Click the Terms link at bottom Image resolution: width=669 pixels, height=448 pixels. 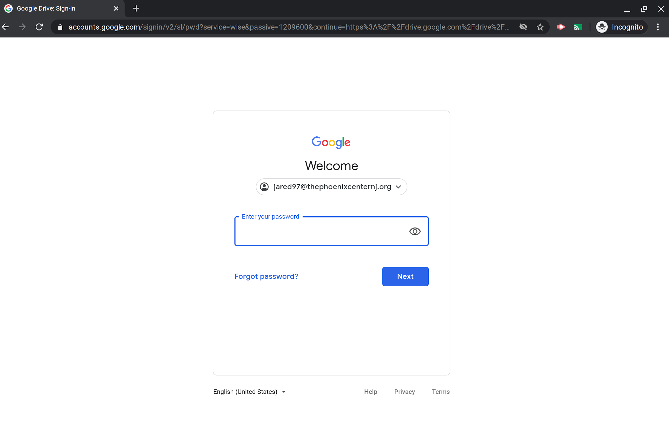(441, 392)
